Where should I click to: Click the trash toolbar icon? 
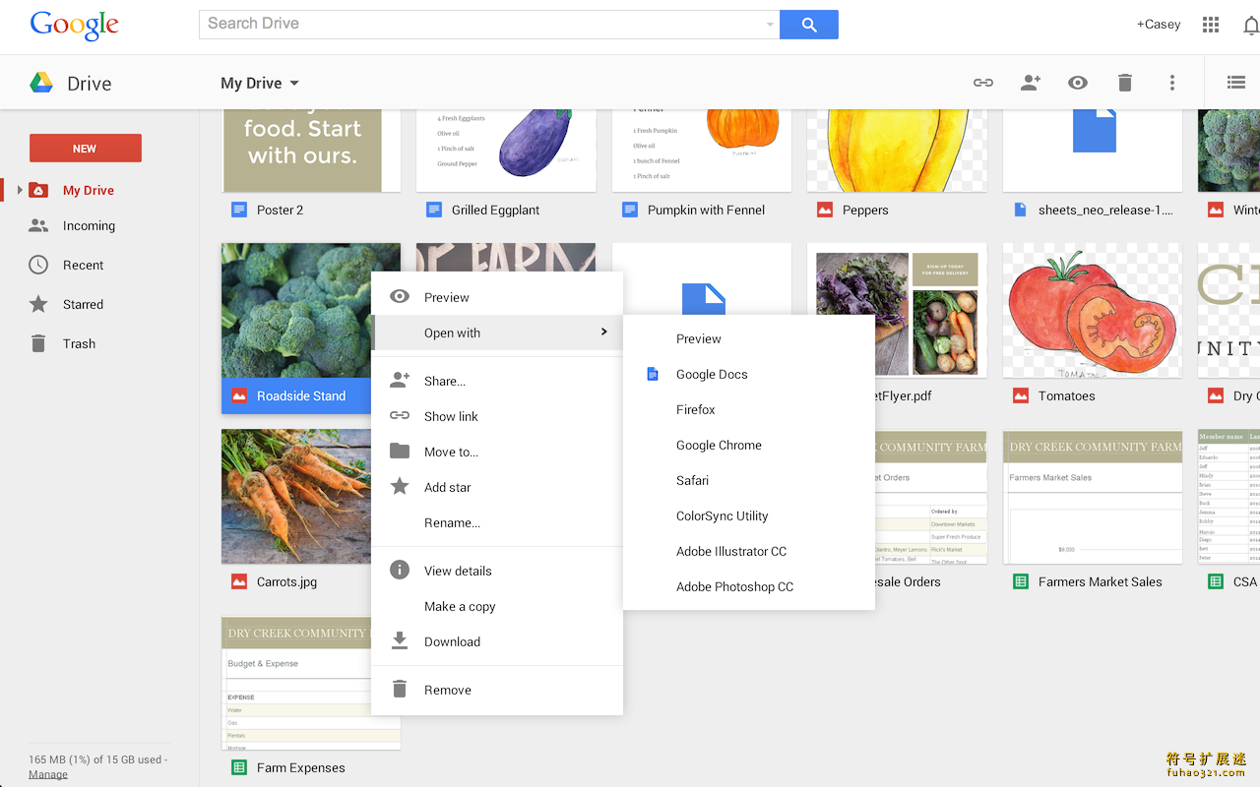(1125, 83)
